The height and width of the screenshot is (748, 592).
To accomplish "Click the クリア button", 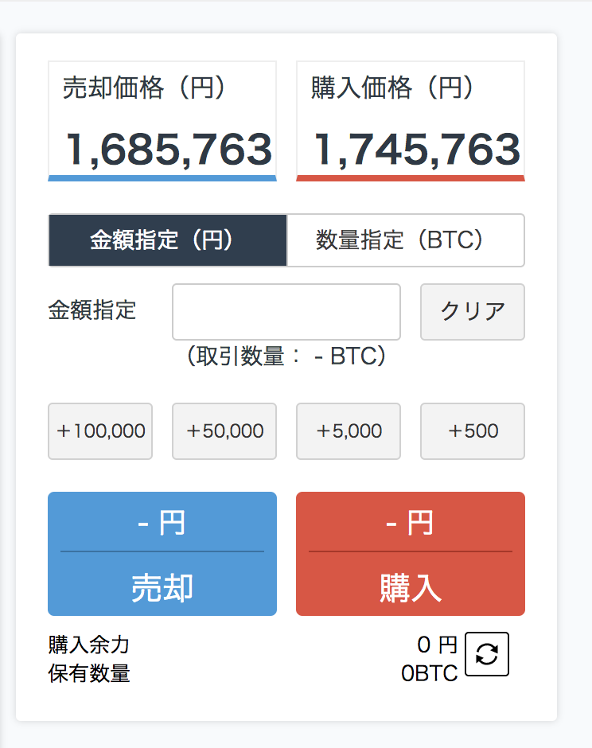I will (473, 312).
